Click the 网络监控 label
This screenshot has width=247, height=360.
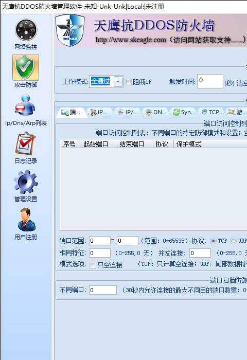(x=26, y=47)
